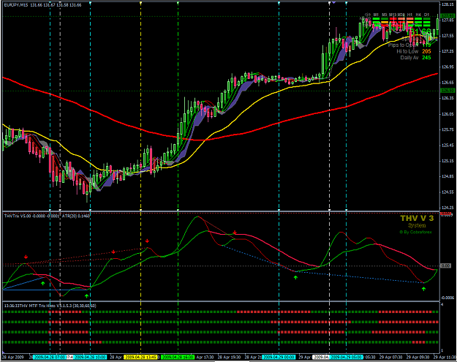The width and height of the screenshot is (457, 362).
Task: Click the Daily Av value 245
Action: 426,58
